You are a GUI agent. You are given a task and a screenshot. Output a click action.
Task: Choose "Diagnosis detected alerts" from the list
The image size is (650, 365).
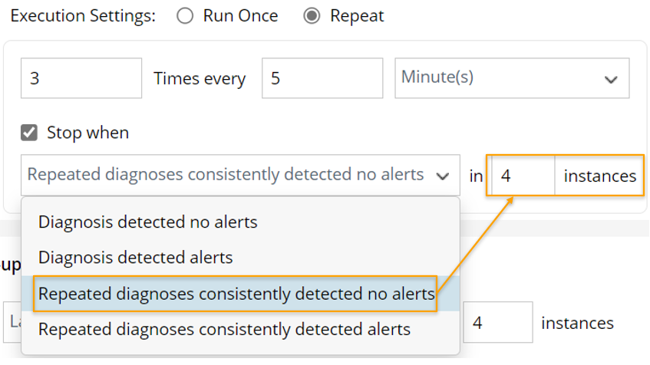pos(136,258)
